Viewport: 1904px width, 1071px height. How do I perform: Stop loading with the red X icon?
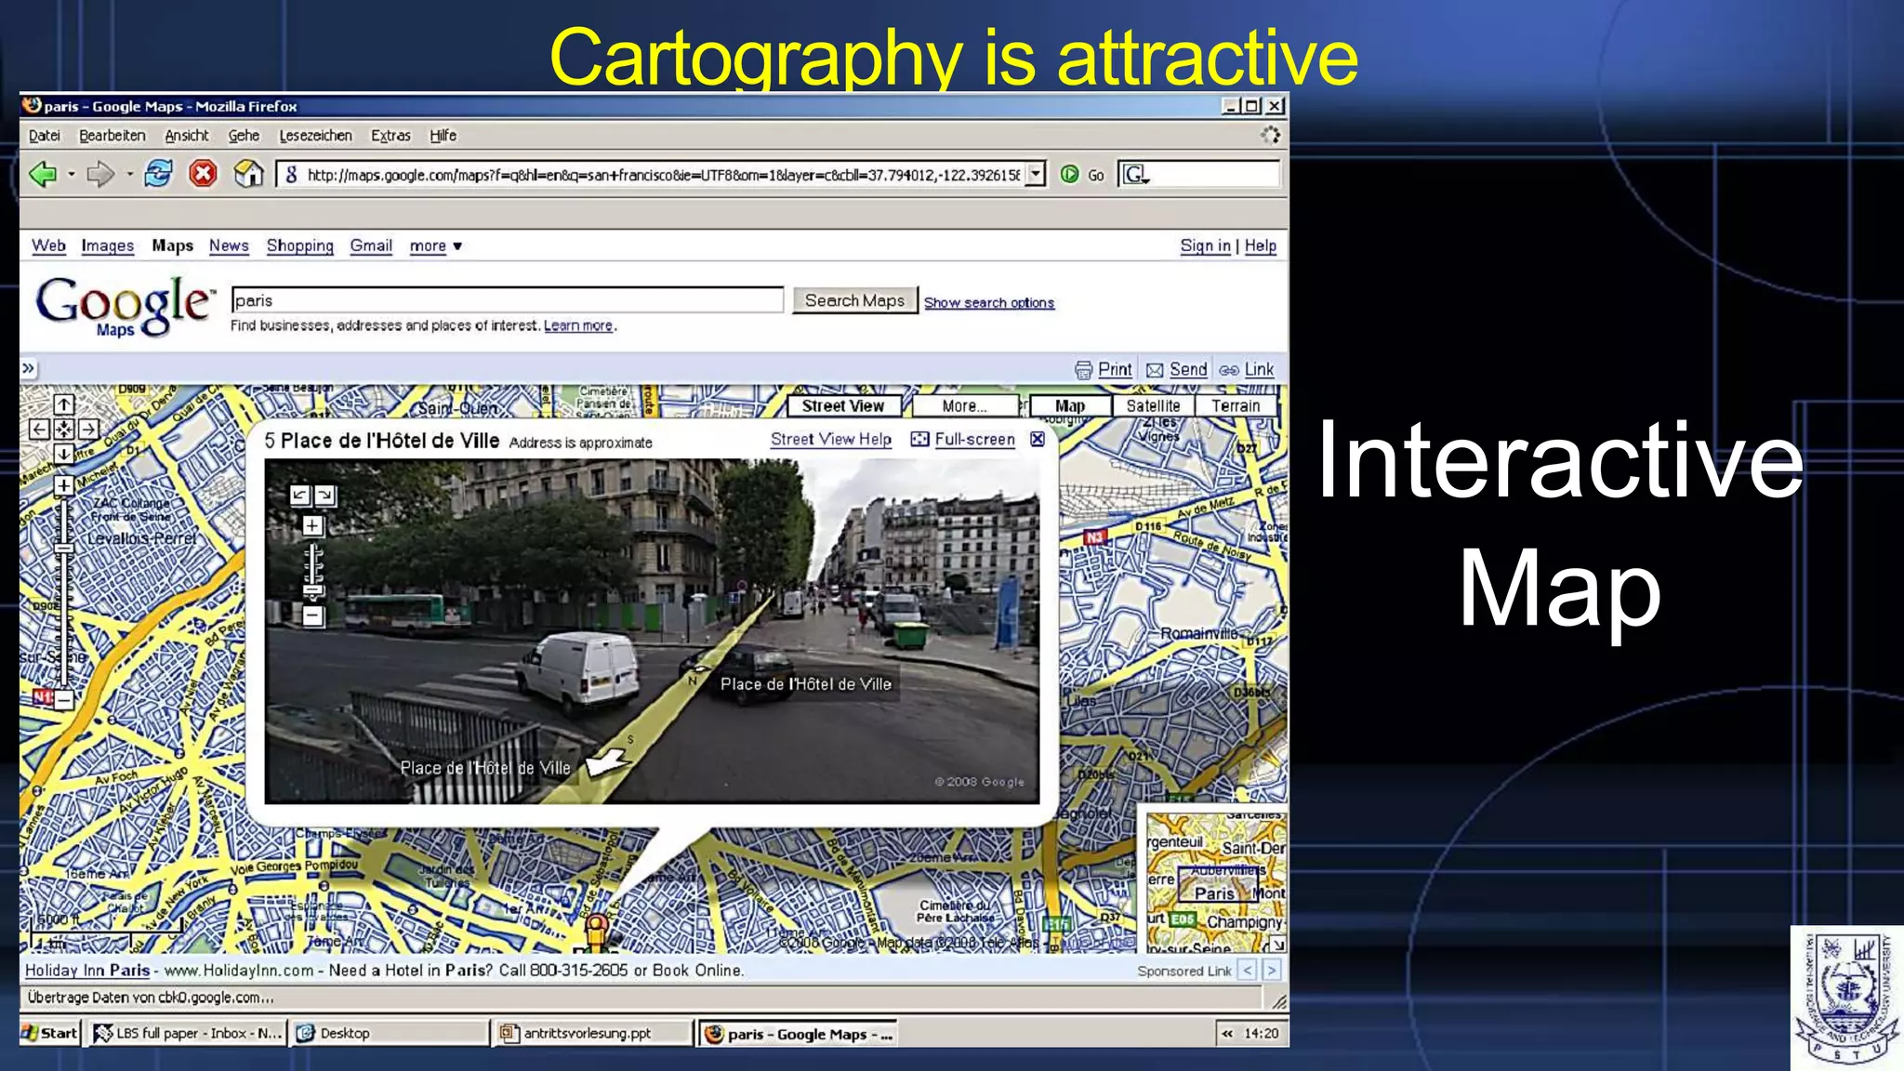(x=203, y=174)
